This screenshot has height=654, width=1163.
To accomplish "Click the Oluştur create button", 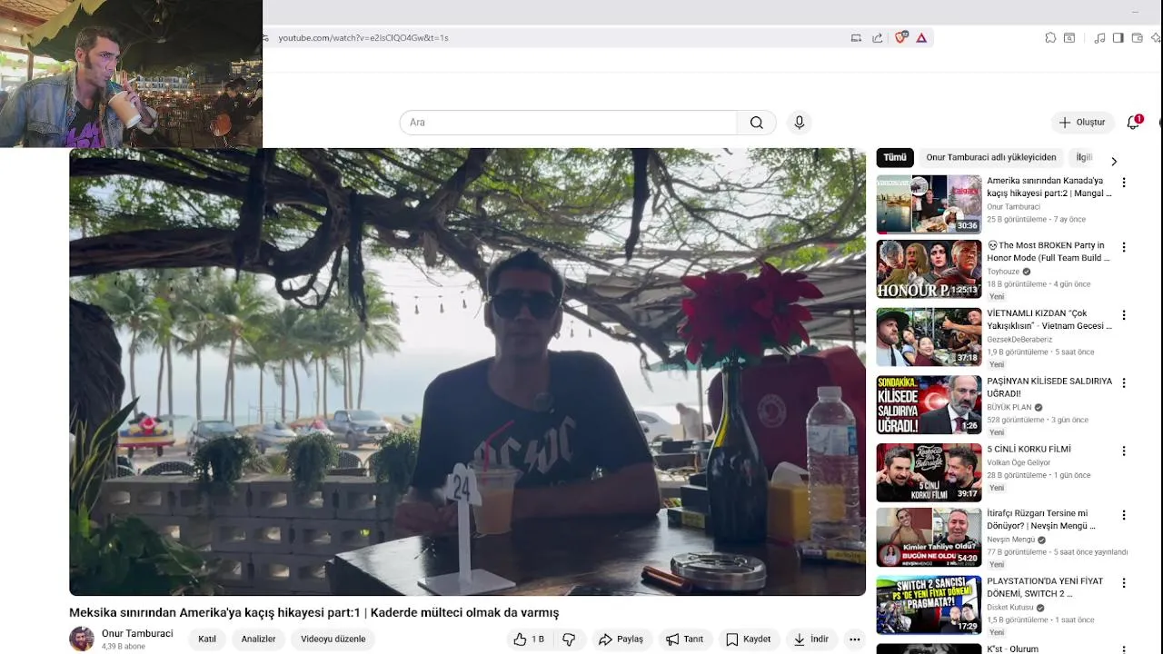I will 1082,123.
